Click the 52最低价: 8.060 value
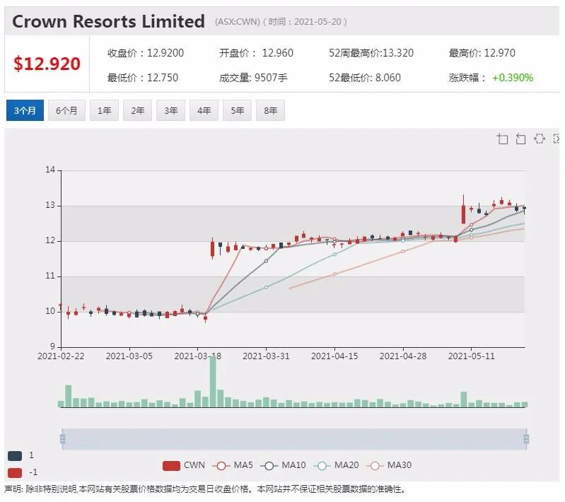 tap(365, 78)
